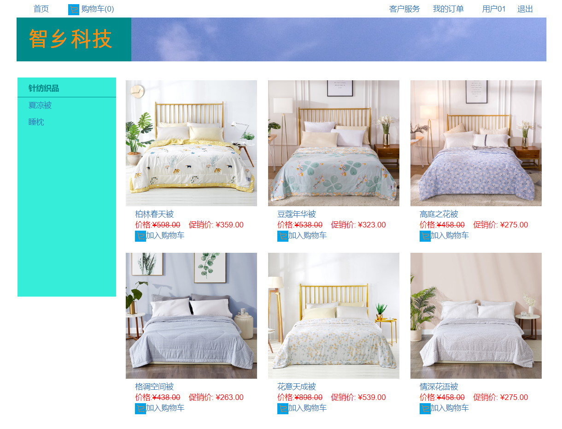This screenshot has height=429, width=562.
Task: Click 退出 to log out
Action: [x=525, y=9]
